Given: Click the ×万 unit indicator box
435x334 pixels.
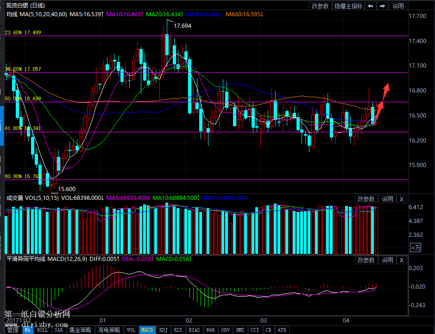Looking at the screenshot, I should coord(416,248).
